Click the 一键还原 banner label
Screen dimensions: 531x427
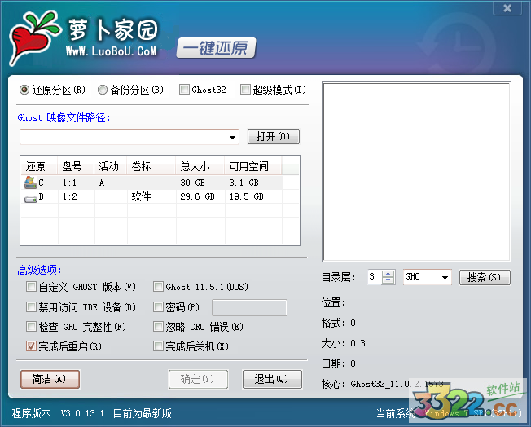pos(216,48)
